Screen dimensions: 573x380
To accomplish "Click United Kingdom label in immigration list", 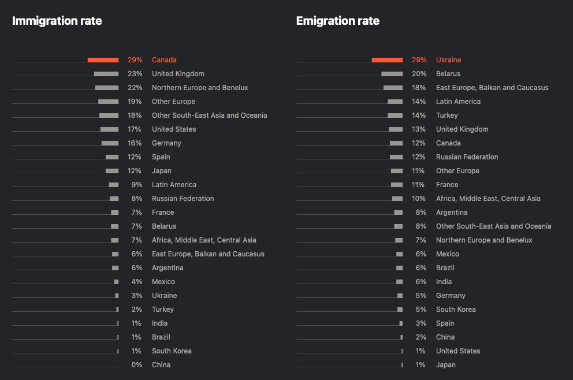I will coord(178,74).
